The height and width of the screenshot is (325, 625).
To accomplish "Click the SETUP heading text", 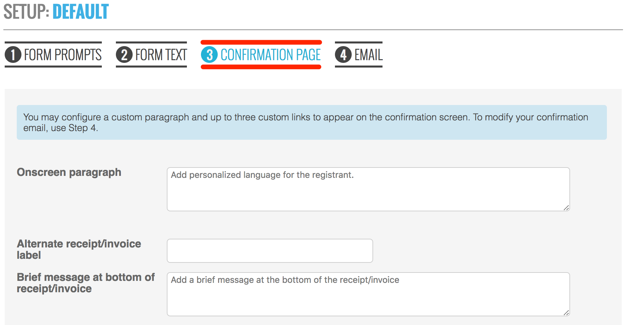I will tap(26, 12).
